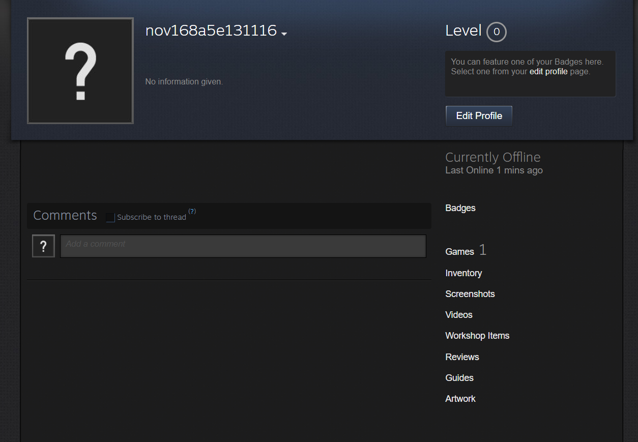Click the 'Last Online 1 mins ago' text

[x=494, y=170]
